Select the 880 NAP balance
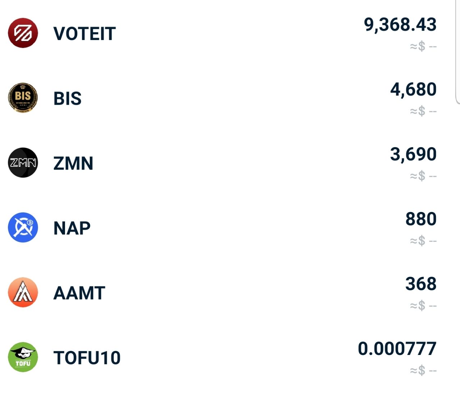Screen dimensions: 460x396 (421, 219)
